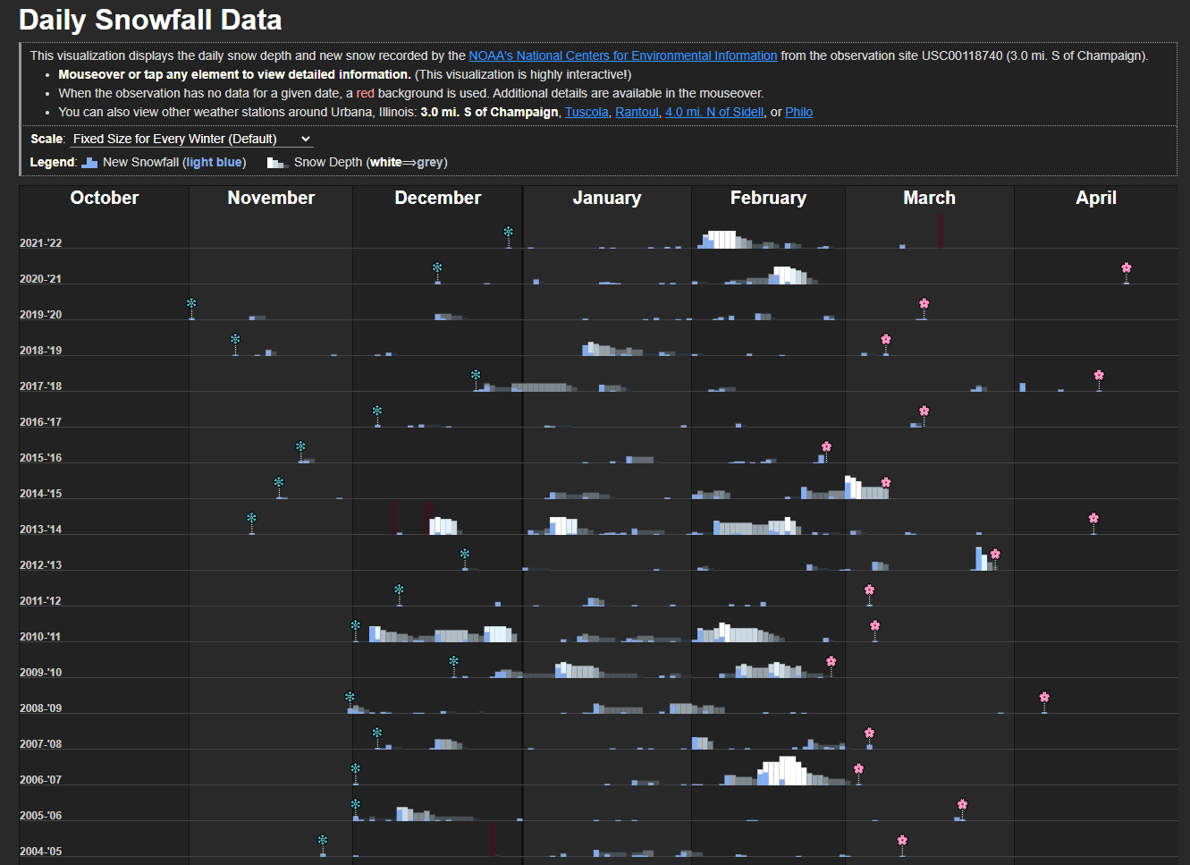
Task: Select the 2013-'14 winter label
Action: click(41, 530)
